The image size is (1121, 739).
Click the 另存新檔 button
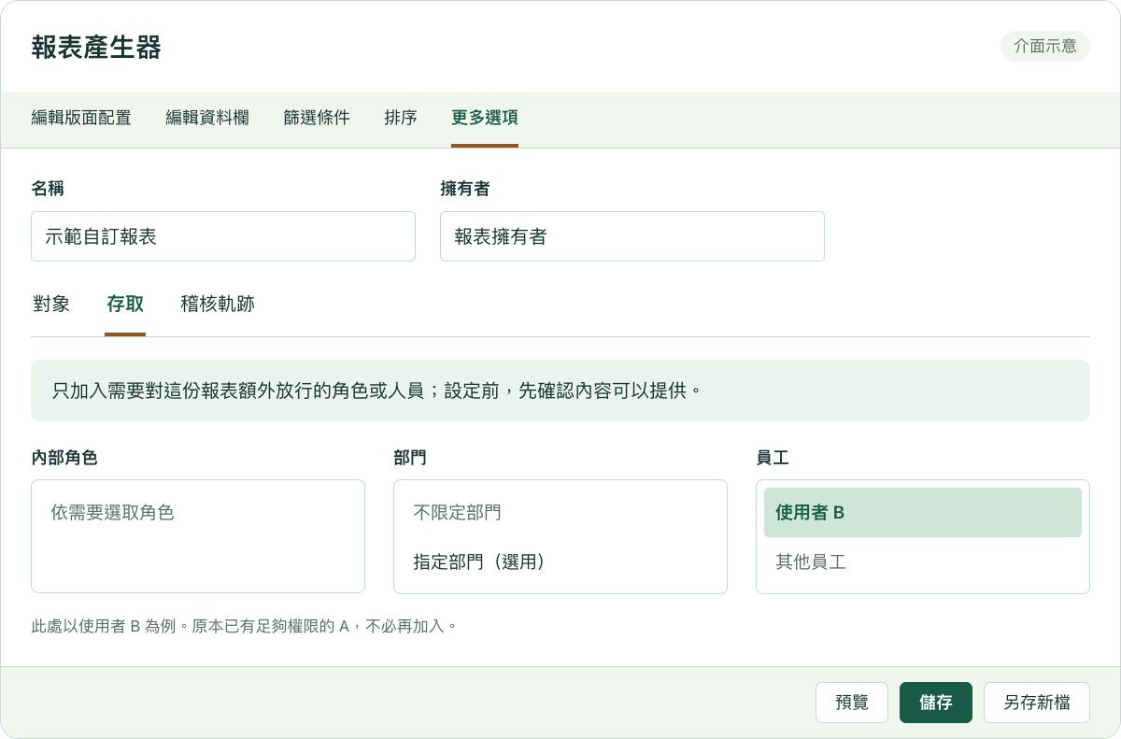point(1037,703)
